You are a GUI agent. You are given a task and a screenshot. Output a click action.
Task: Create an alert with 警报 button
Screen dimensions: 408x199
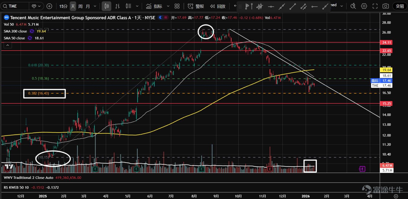[196, 6]
